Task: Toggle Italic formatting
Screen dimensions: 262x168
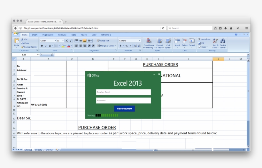Action: tap(46, 46)
